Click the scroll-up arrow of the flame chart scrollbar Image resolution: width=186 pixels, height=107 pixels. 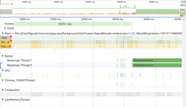click(184, 19)
